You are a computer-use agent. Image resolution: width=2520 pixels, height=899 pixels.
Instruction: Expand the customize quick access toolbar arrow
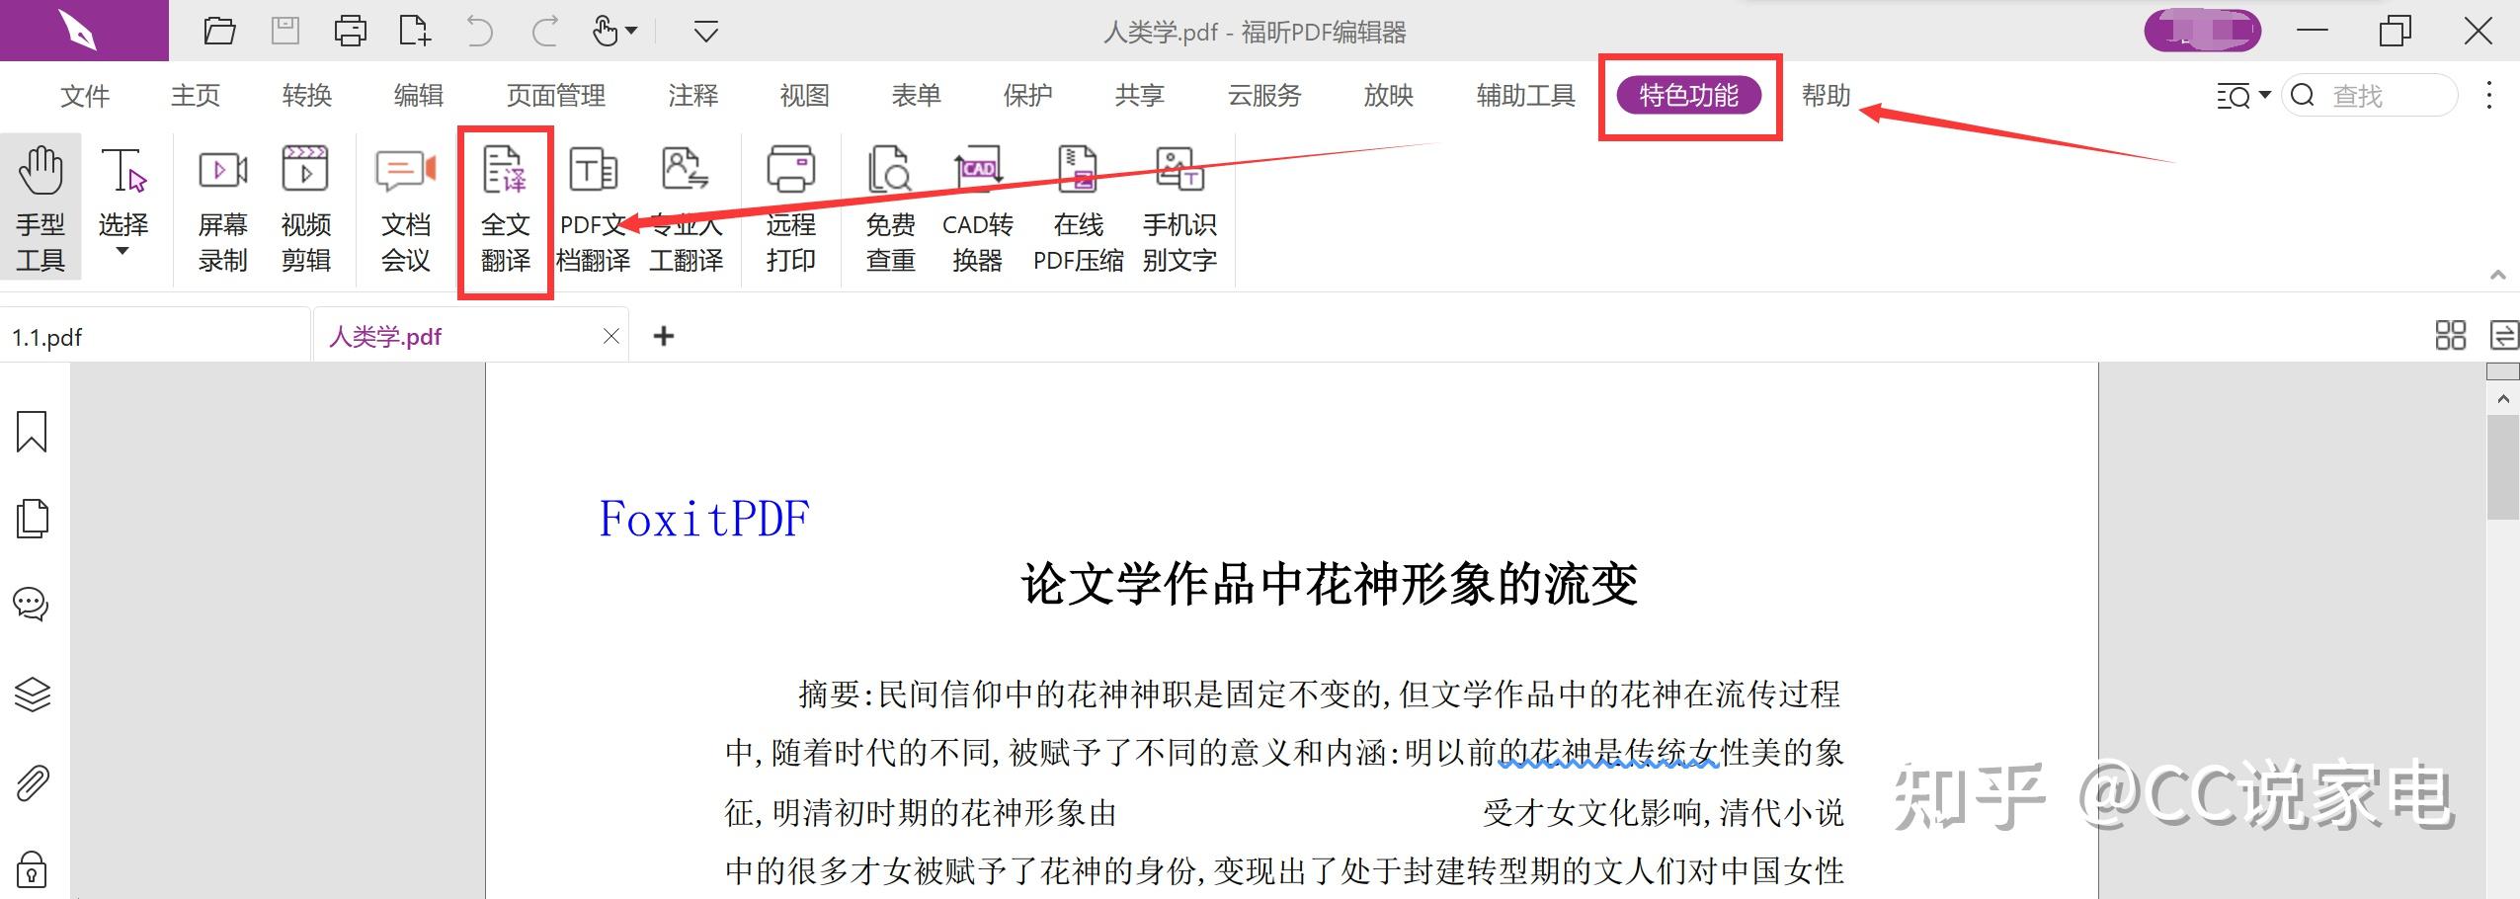coord(705,32)
